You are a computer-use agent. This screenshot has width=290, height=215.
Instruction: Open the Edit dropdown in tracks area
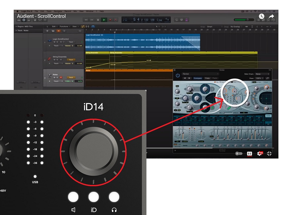[x=55, y=27]
